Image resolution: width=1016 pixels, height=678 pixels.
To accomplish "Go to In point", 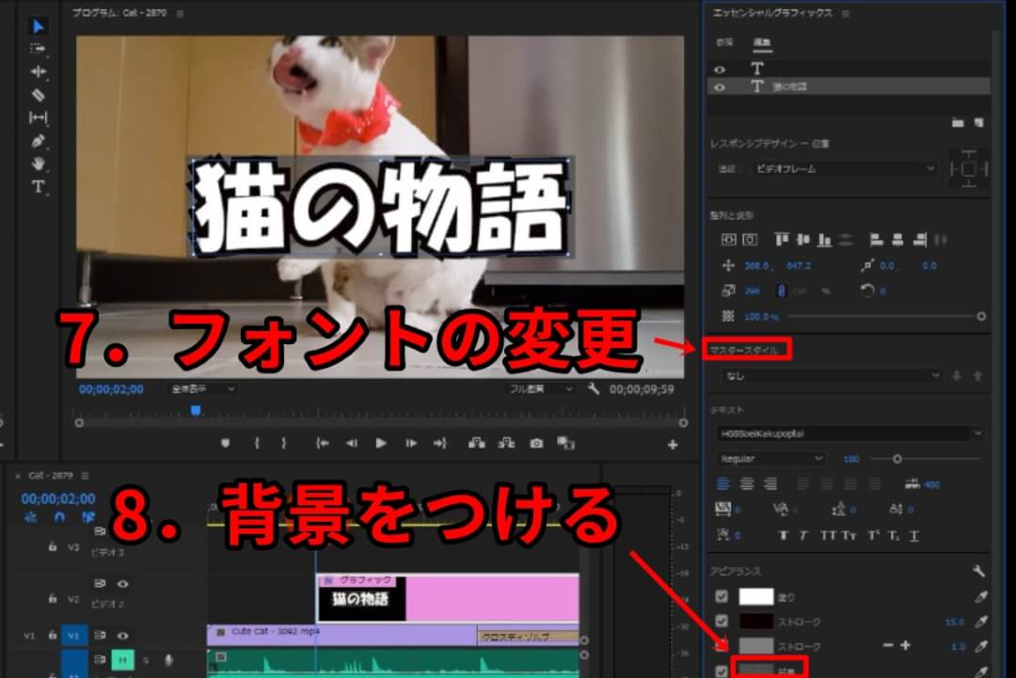I will (322, 444).
